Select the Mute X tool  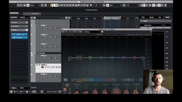[x=70, y=5]
